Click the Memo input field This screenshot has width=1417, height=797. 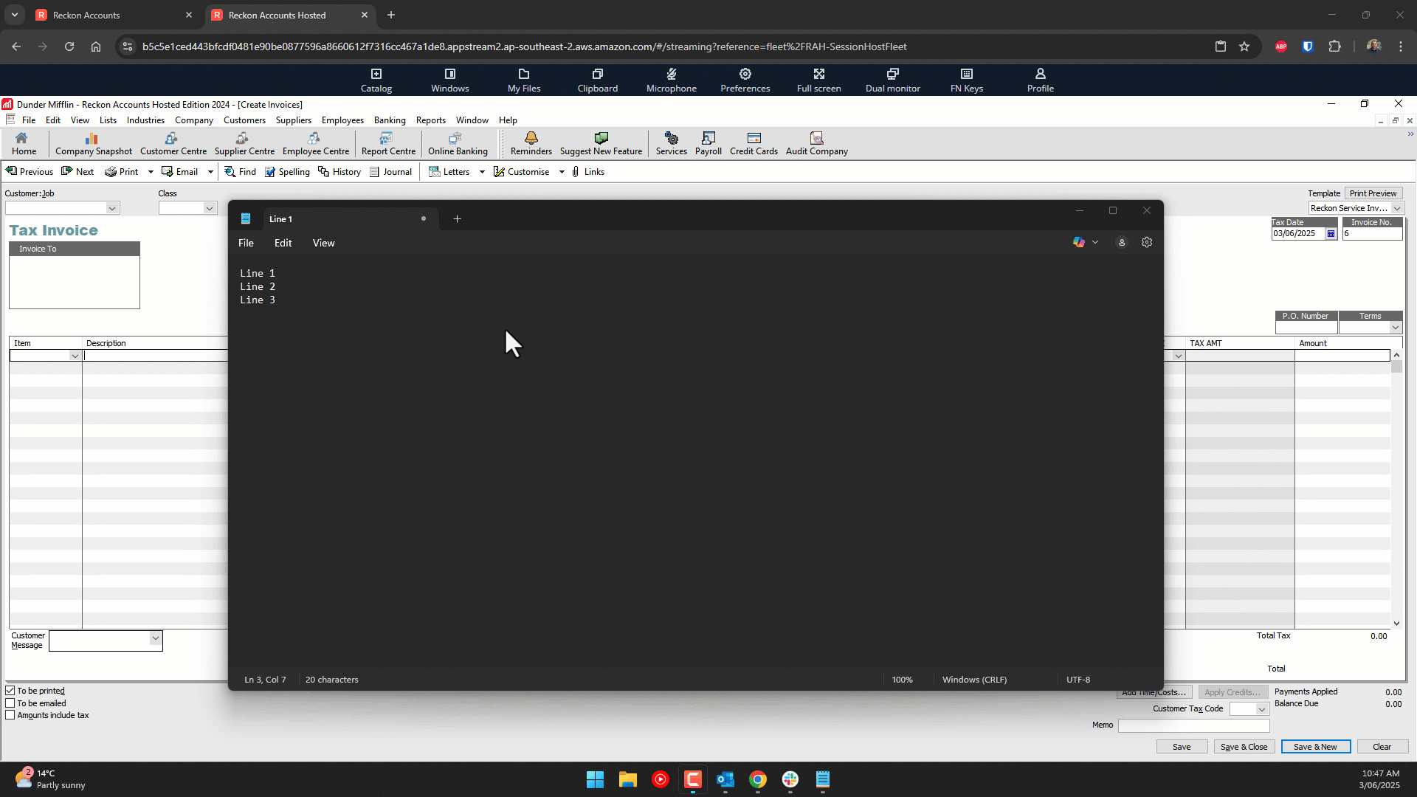click(x=1193, y=725)
